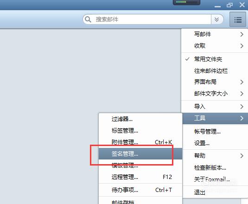Open 设置 from the main menu

215,143
